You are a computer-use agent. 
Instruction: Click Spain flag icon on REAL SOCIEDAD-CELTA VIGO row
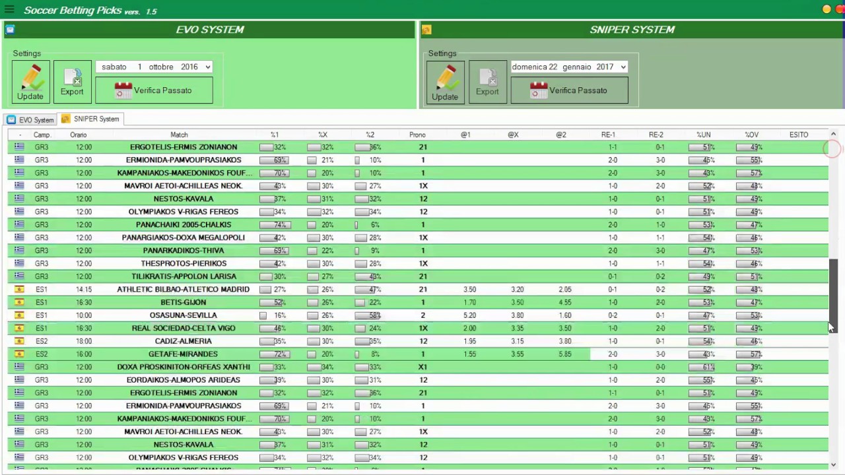19,328
